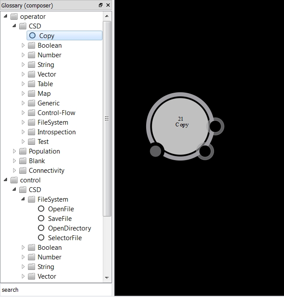The width and height of the screenshot is (284, 297).
Task: Collapse the CSD folder under operator
Action: click(x=14, y=25)
